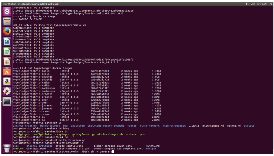Image resolution: width=274 pixels, height=156 pixels.
Task: Open LibreOffice Impress presentation icon
Action: (7, 61)
